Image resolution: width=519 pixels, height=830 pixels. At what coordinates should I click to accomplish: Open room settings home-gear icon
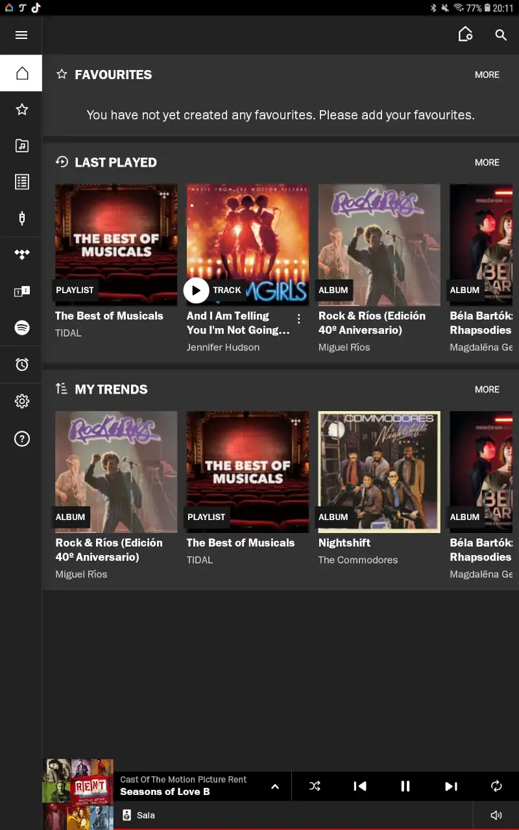click(x=465, y=35)
